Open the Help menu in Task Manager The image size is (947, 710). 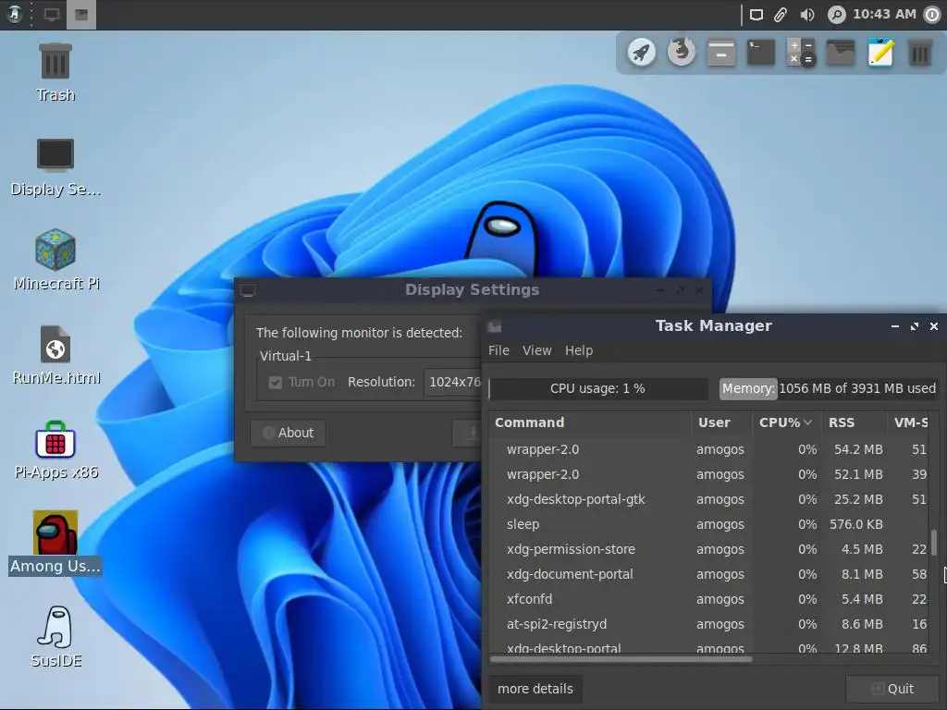click(579, 350)
